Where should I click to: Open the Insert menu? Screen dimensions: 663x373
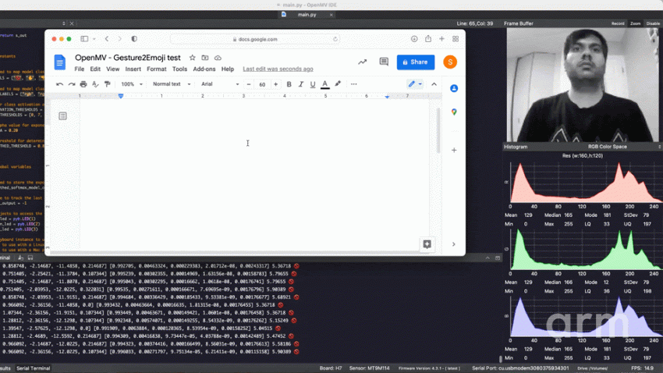[133, 69]
